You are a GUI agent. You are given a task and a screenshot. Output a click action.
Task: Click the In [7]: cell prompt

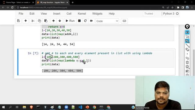[x=34, y=53]
